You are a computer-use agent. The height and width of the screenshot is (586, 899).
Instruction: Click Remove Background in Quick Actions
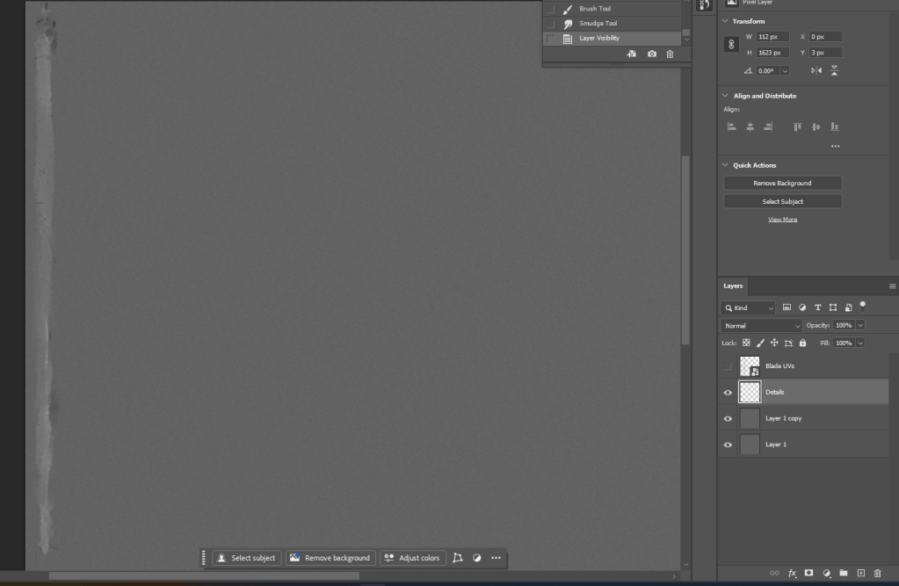click(782, 184)
